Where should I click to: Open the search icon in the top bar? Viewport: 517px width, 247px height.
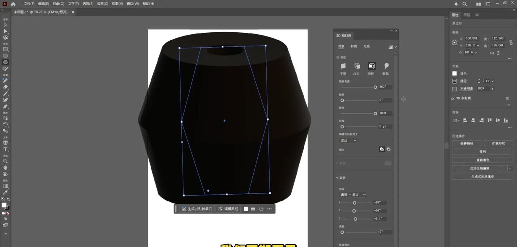point(465,4)
